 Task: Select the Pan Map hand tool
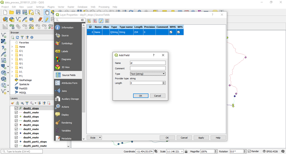click(47, 12)
